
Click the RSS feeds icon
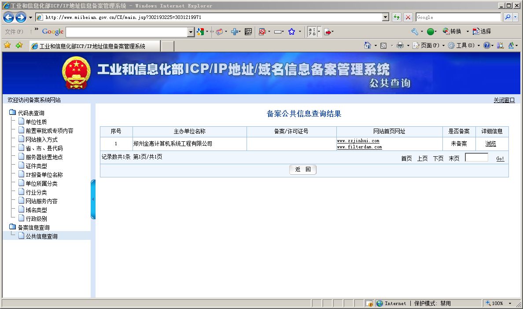(383, 45)
